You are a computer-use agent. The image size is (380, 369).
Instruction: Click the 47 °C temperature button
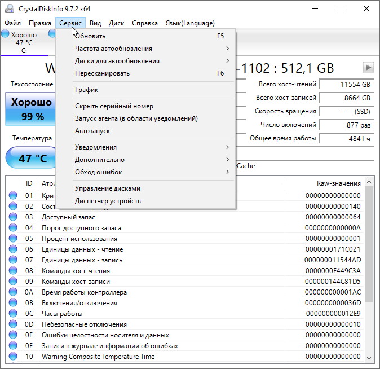pos(31,157)
